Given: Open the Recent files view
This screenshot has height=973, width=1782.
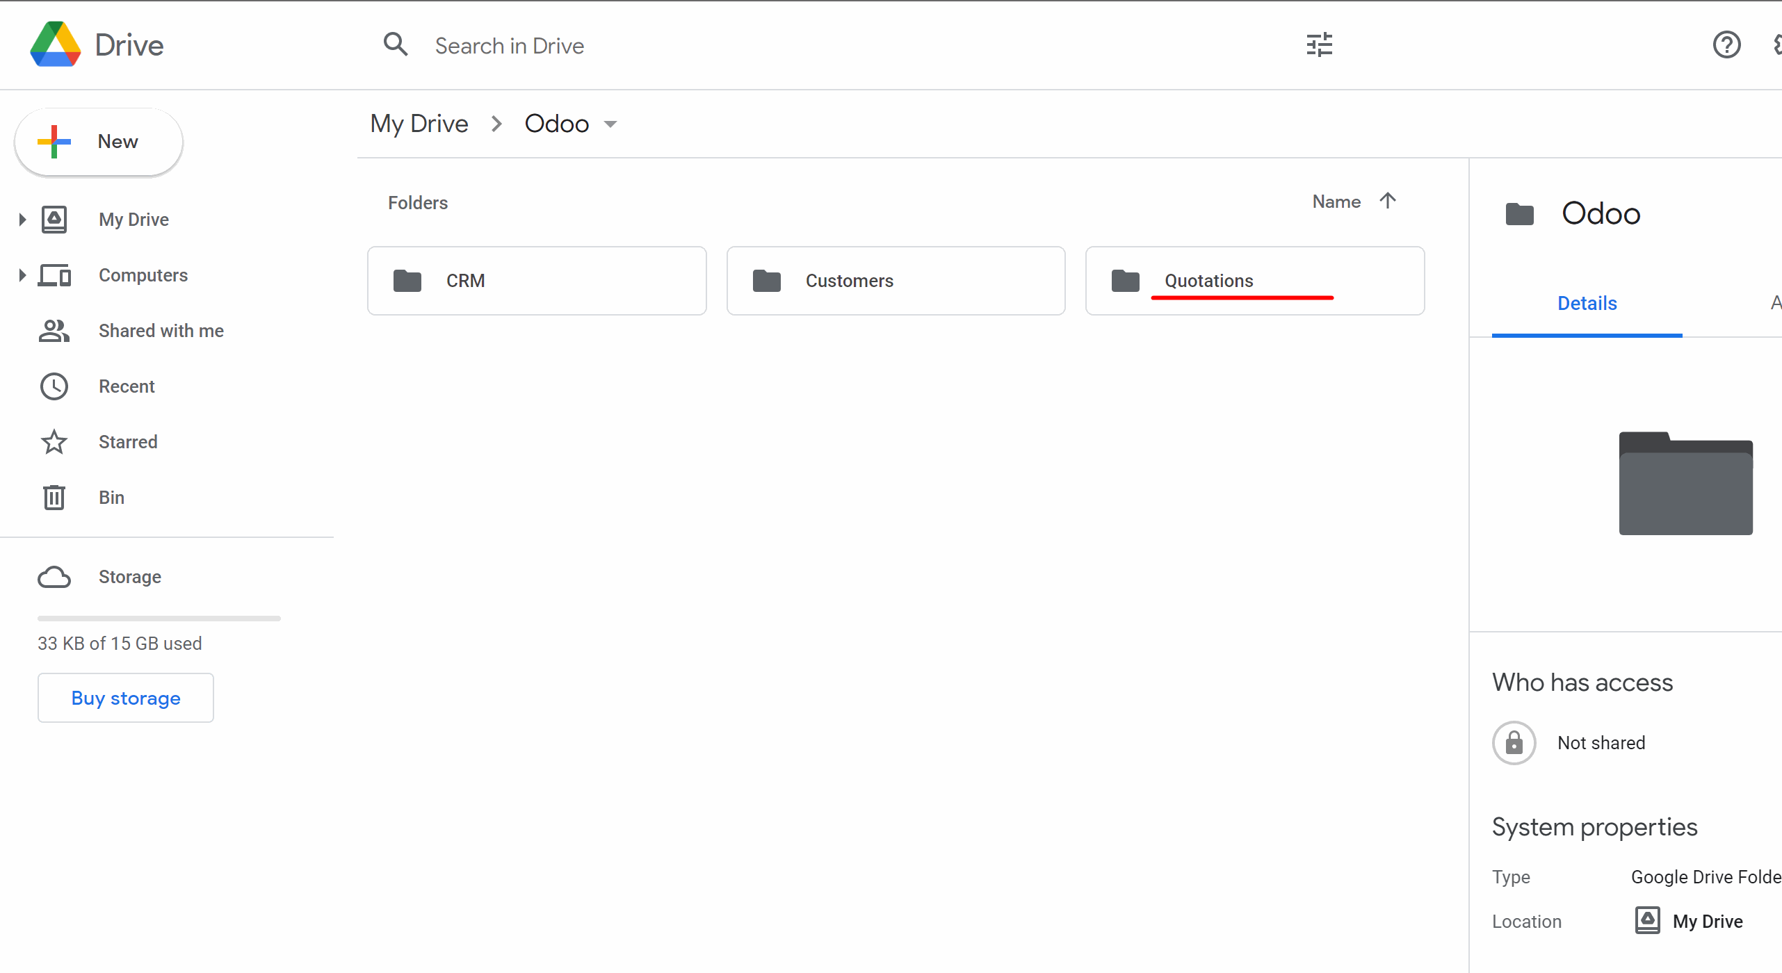Looking at the screenshot, I should [x=127, y=386].
